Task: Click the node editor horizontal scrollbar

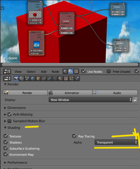Action: click(70, 65)
